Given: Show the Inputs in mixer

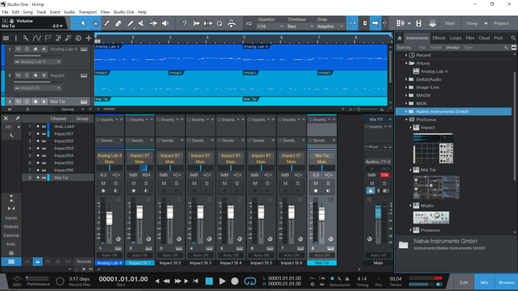Looking at the screenshot, I should pyautogui.click(x=11, y=218).
